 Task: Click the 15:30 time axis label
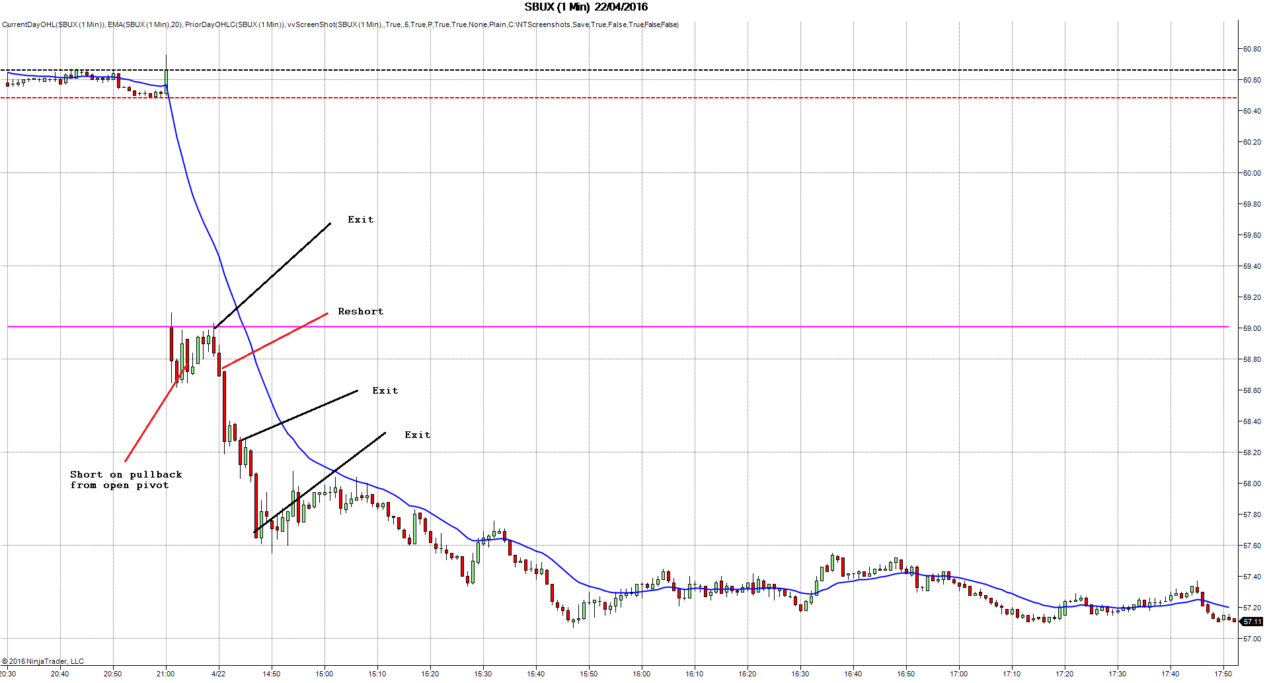coord(482,674)
